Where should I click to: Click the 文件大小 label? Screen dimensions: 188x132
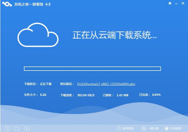tap(31, 95)
